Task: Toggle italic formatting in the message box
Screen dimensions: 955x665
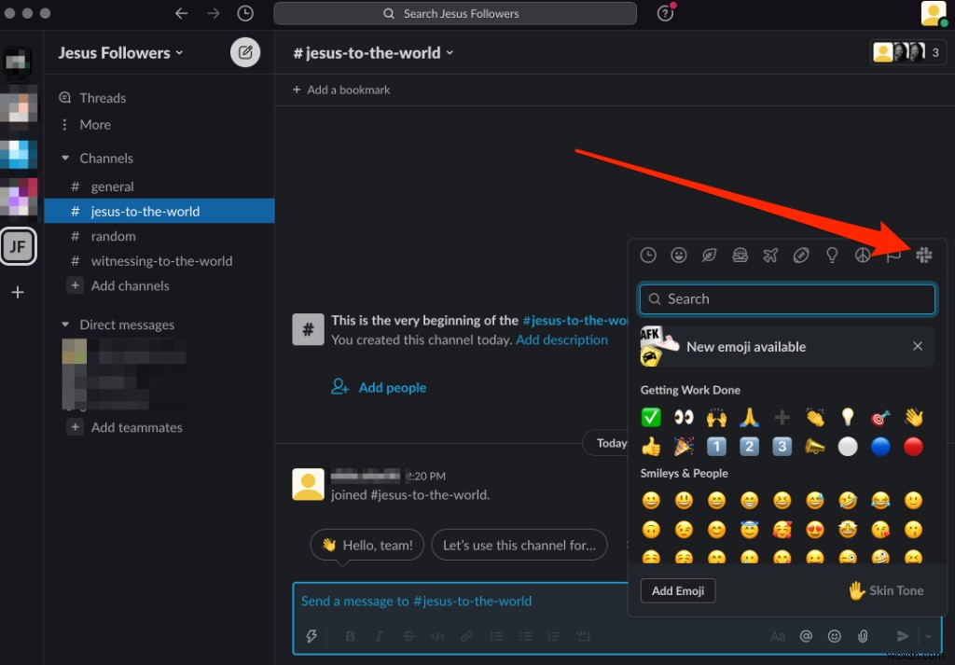Action: [x=379, y=636]
